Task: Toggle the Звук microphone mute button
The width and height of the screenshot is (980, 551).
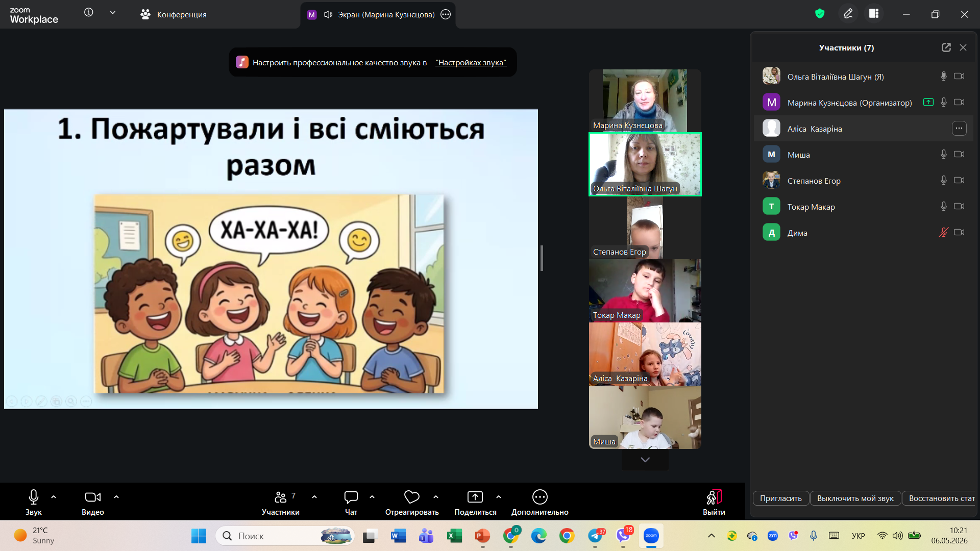Action: (34, 497)
